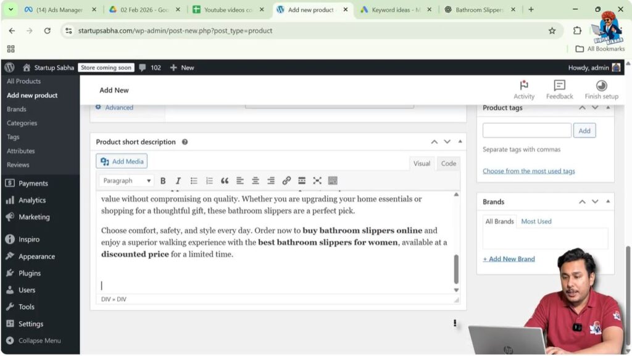Viewport: 632px width, 356px height.
Task: Insert a numbered list
Action: click(x=209, y=180)
